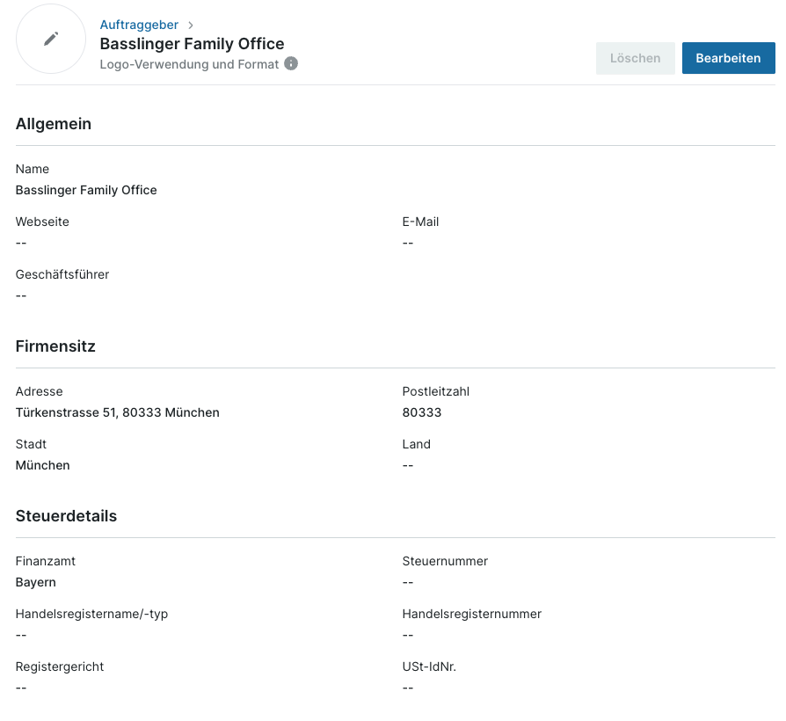This screenshot has width=786, height=721.
Task: Click the USt-IdNr. field label
Action: coord(430,666)
